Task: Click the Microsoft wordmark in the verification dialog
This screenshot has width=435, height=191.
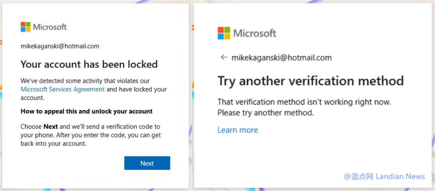Action: 255,33
